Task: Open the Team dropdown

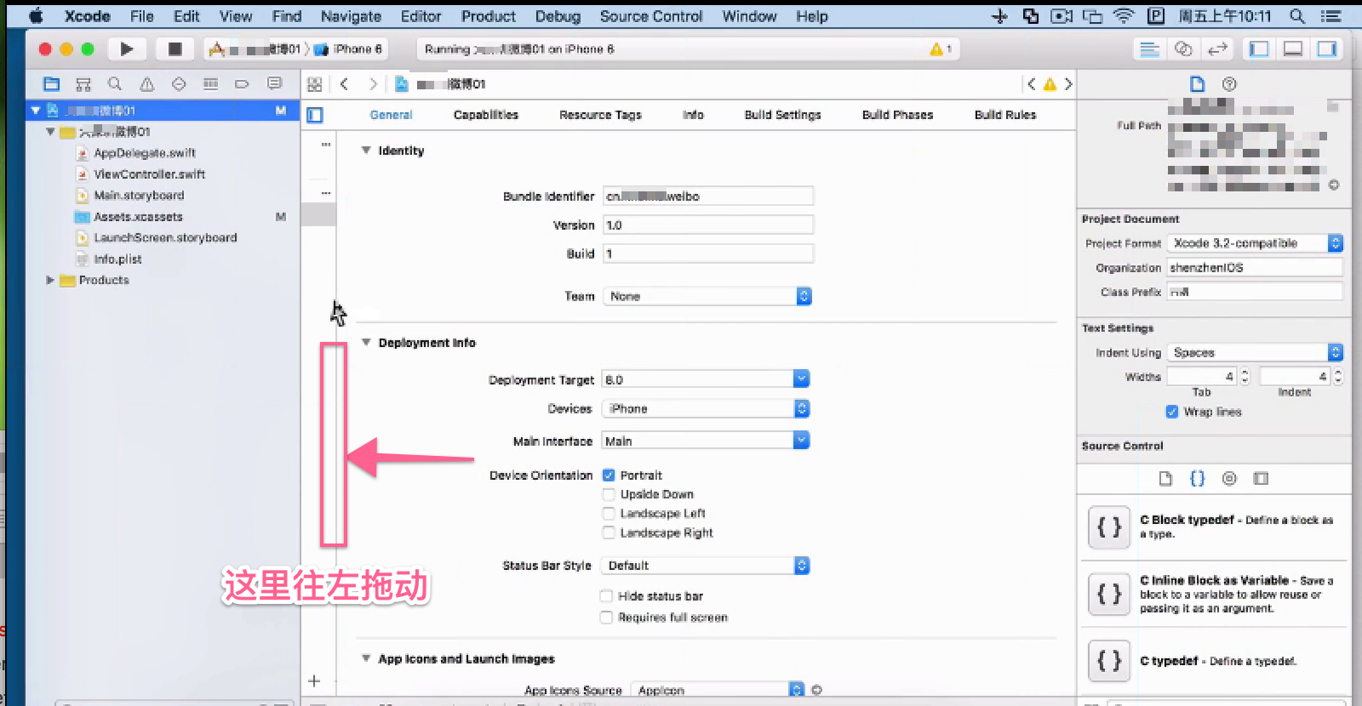Action: (x=707, y=296)
